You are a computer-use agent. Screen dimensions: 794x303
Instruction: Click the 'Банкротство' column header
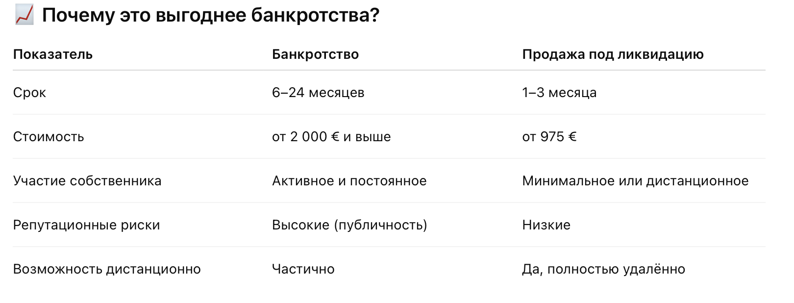coord(315,54)
